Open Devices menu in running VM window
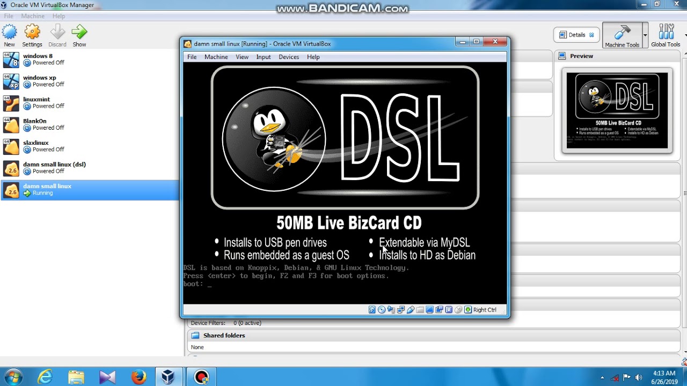Viewport: 687px width, 386px height. [x=289, y=57]
